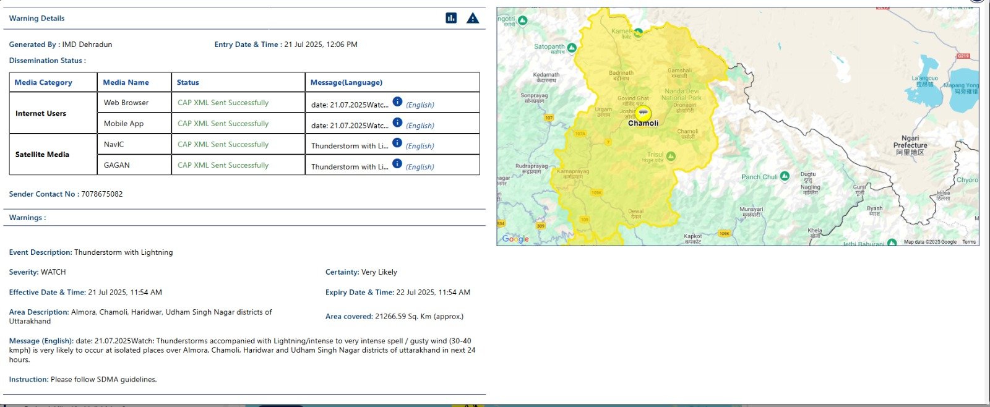Viewport: 990px width, 407px height.
Task: Click (English) link in NavIC row
Action: click(x=420, y=146)
